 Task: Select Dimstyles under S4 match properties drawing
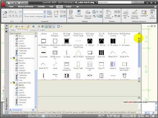click(22, 63)
